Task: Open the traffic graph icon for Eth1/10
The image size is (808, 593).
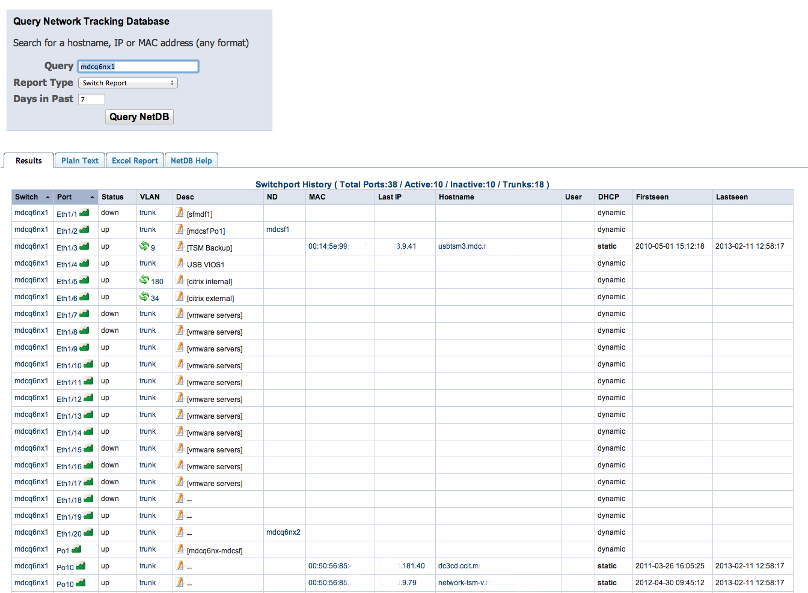Action: [88, 364]
